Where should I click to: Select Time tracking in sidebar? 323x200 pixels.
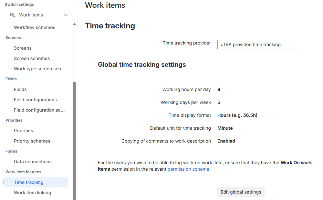29,182
